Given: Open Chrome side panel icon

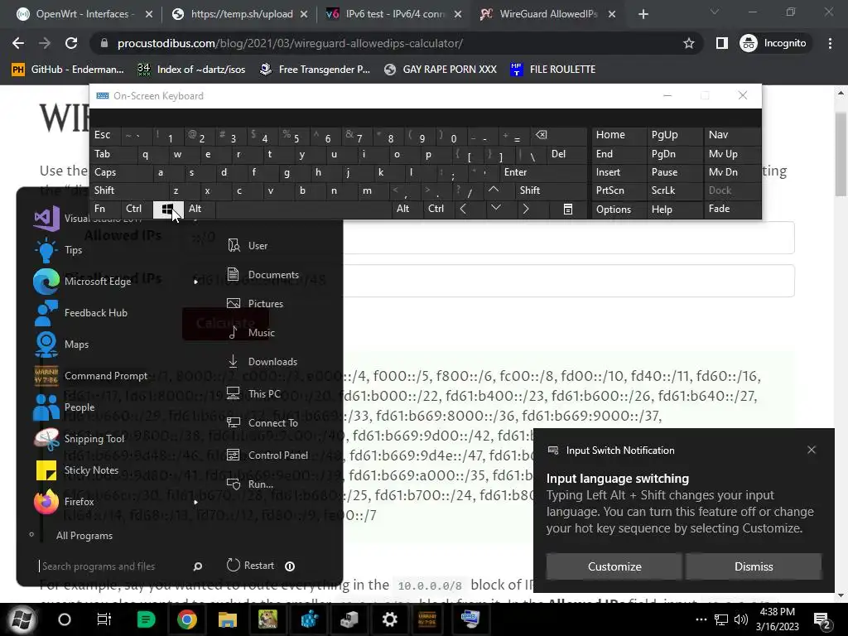Looking at the screenshot, I should point(721,43).
